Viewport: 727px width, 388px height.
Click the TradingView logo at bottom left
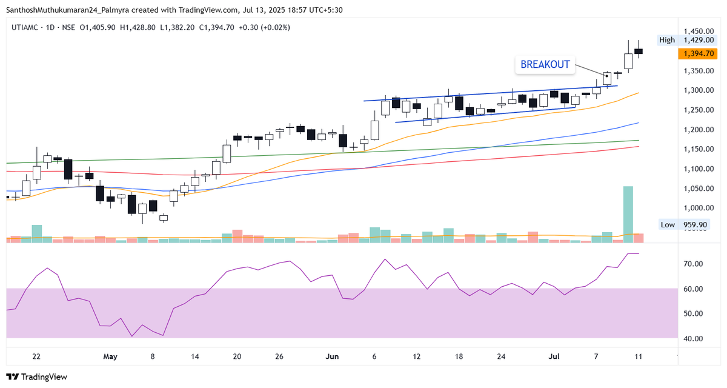(x=36, y=377)
